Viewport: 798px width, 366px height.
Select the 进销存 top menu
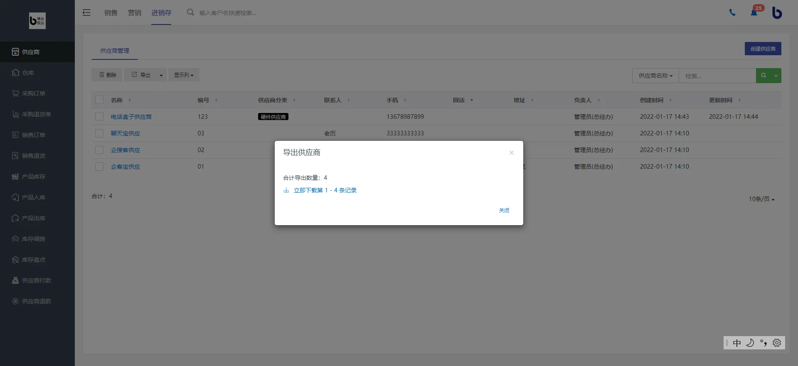(x=161, y=12)
